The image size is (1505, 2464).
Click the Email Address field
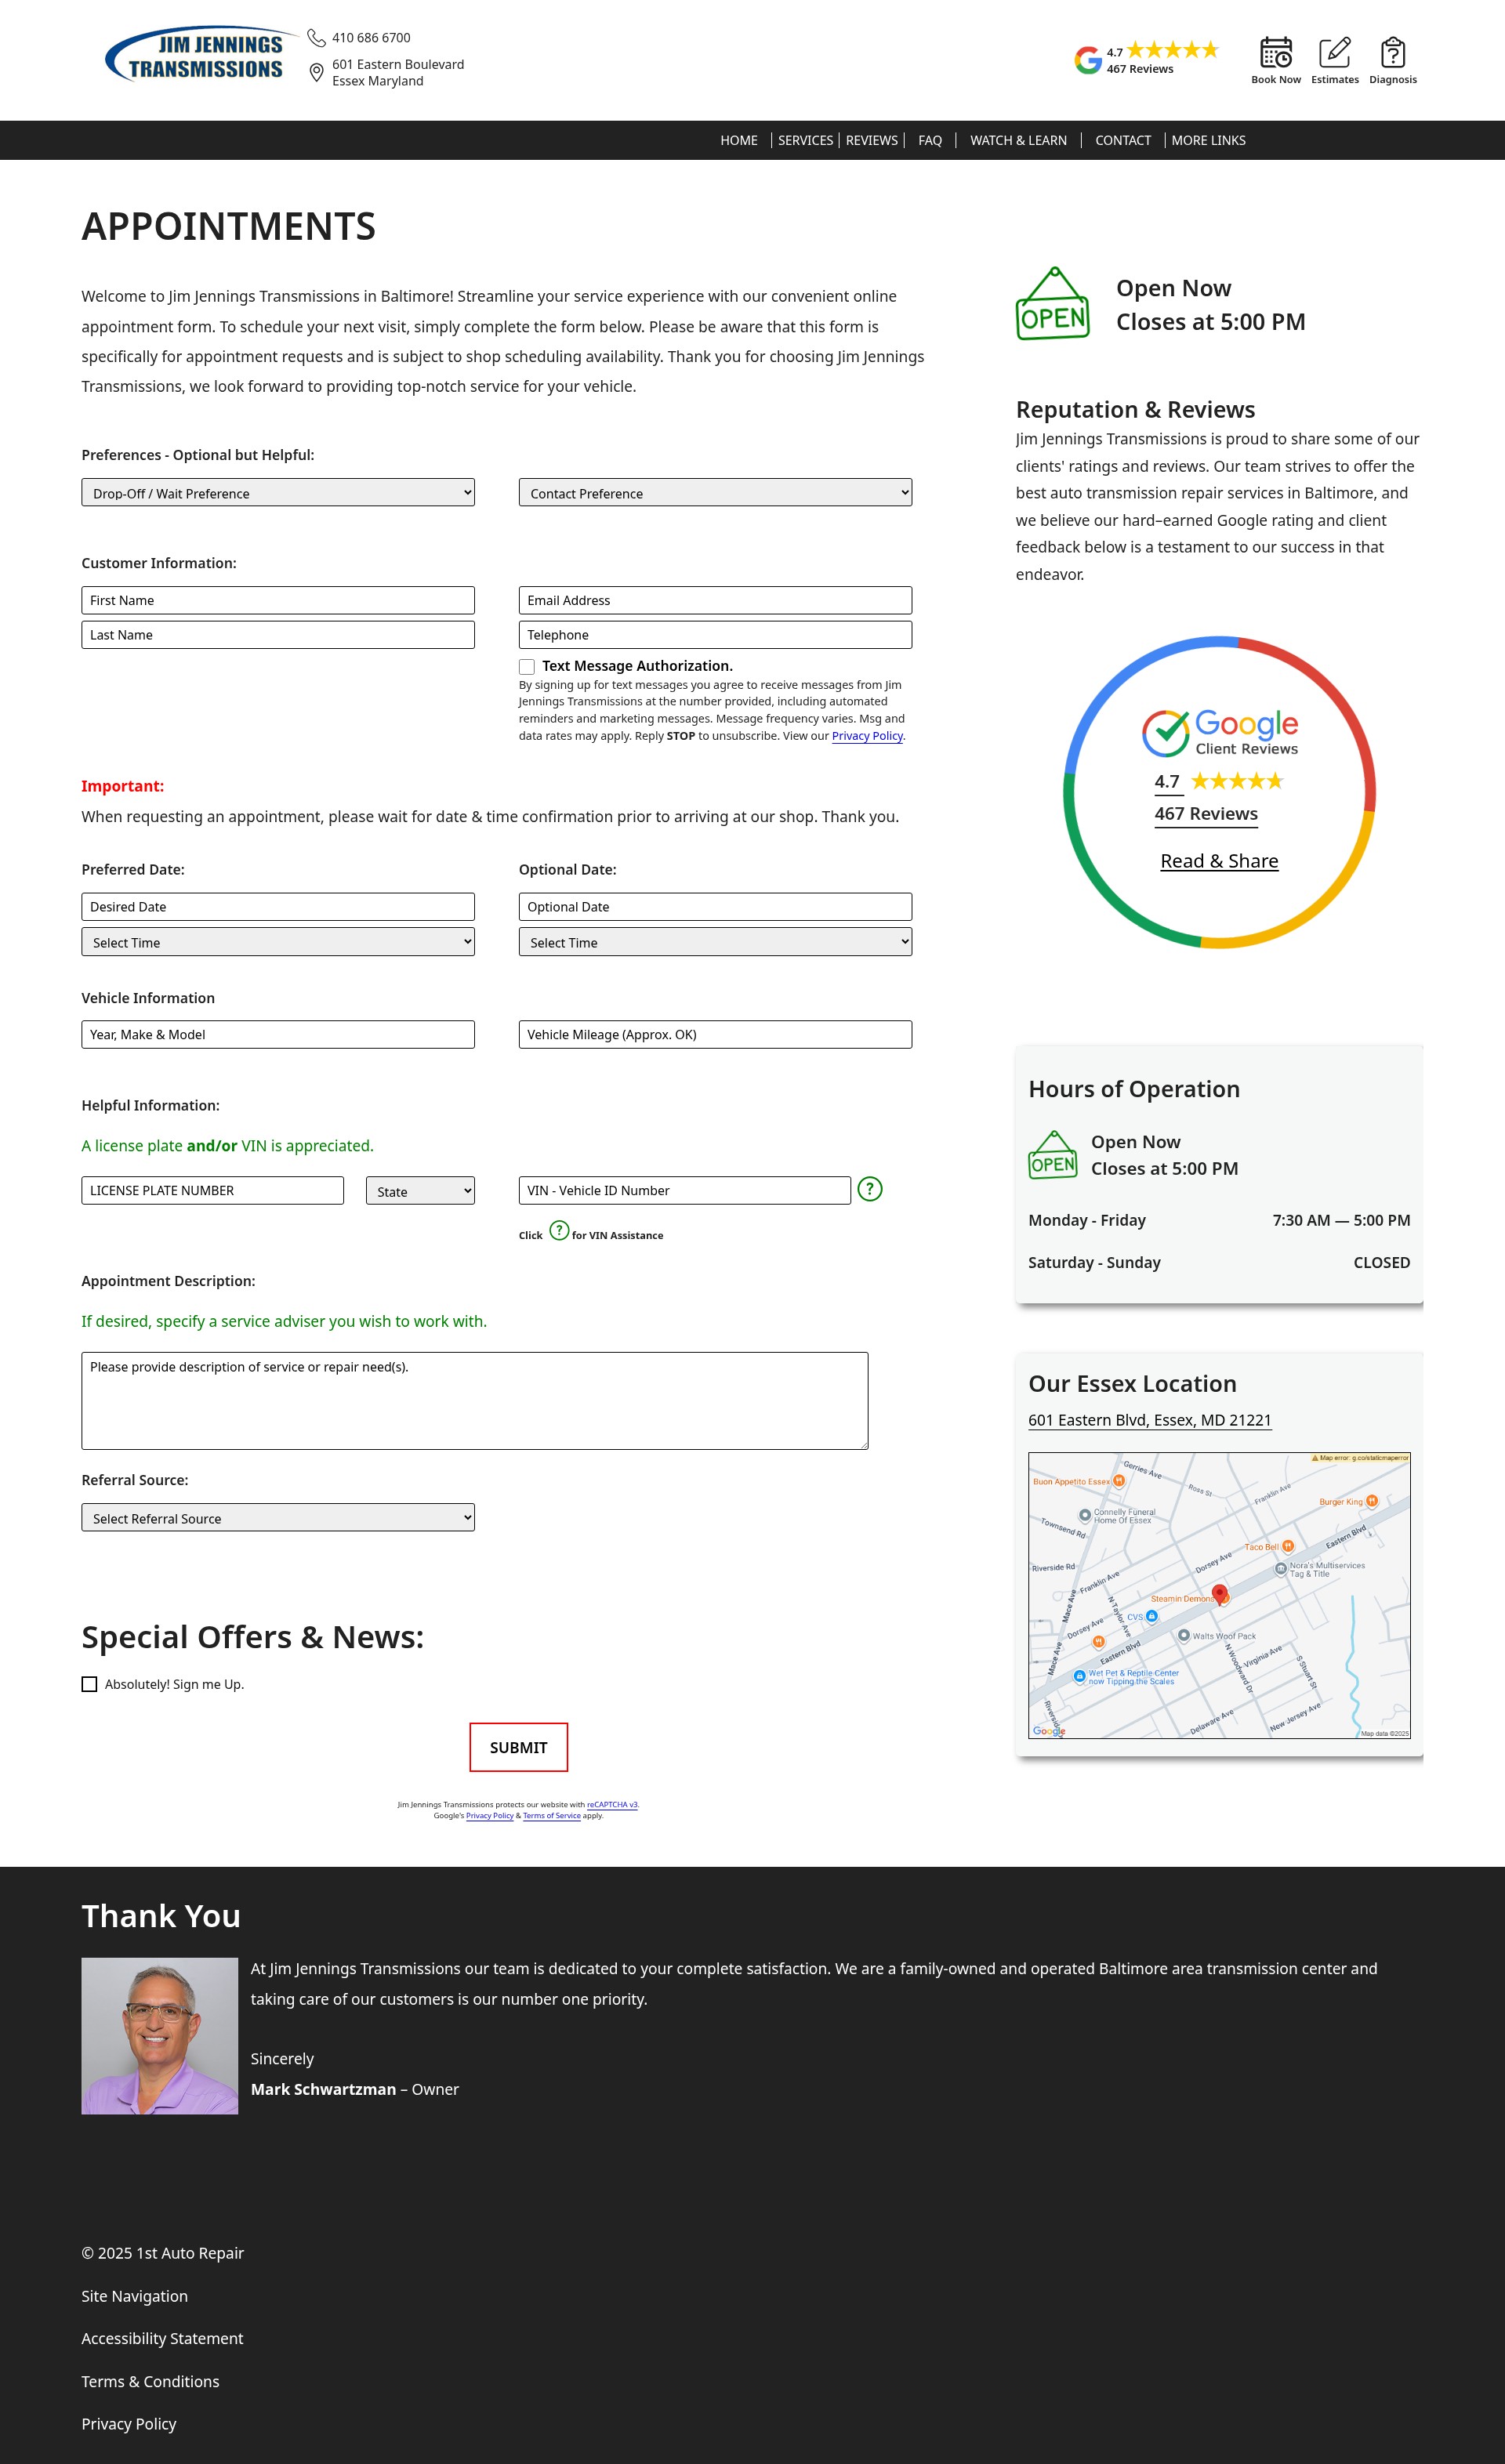tap(715, 600)
